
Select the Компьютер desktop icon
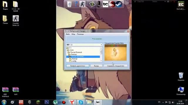(x=181, y=91)
